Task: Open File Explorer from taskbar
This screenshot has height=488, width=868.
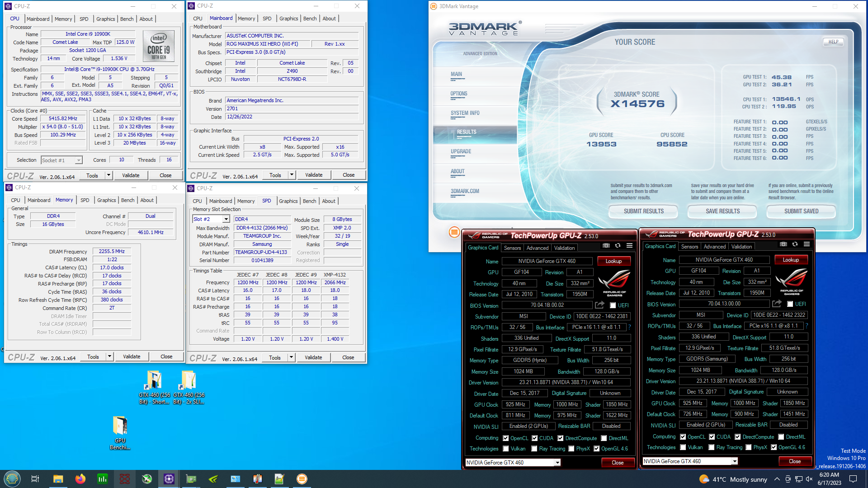Action: click(58, 479)
